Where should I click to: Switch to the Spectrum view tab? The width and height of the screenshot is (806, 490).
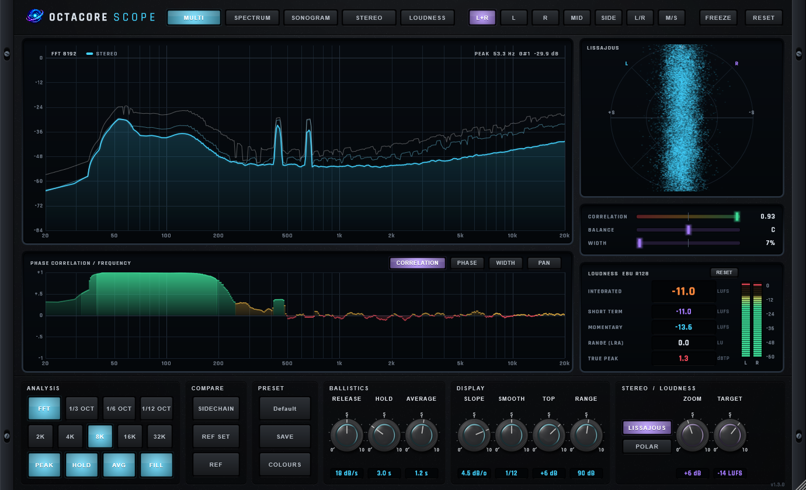252,17
